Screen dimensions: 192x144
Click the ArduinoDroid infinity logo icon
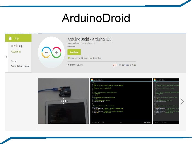[51, 52]
